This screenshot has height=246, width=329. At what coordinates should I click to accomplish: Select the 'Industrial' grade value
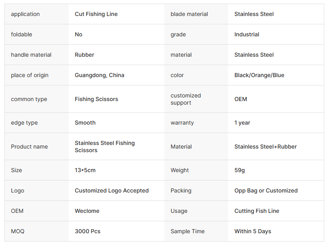[246, 34]
